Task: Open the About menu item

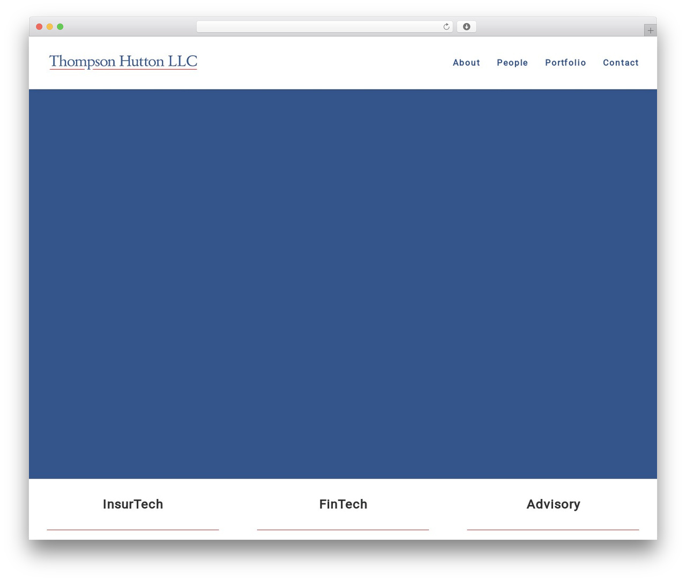Action: [466, 63]
